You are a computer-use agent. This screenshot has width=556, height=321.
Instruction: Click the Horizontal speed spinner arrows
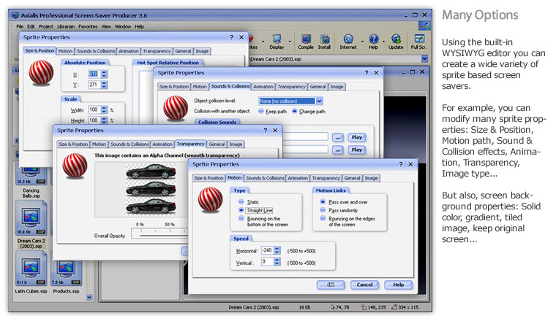coord(277,251)
